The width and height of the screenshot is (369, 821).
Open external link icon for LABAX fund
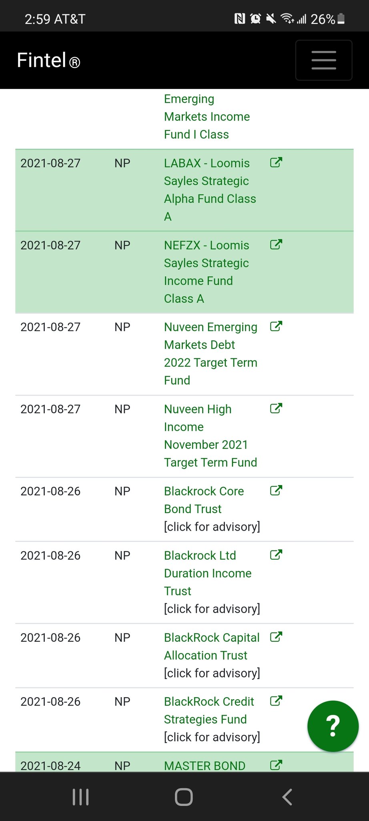(x=276, y=162)
